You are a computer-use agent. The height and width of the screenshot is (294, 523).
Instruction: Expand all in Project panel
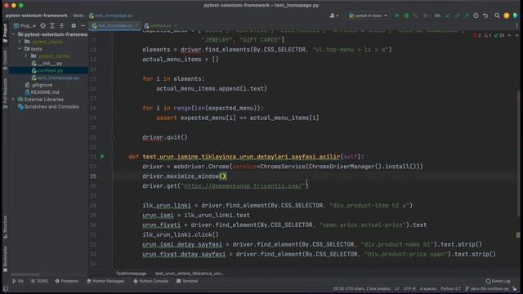pos(52,25)
